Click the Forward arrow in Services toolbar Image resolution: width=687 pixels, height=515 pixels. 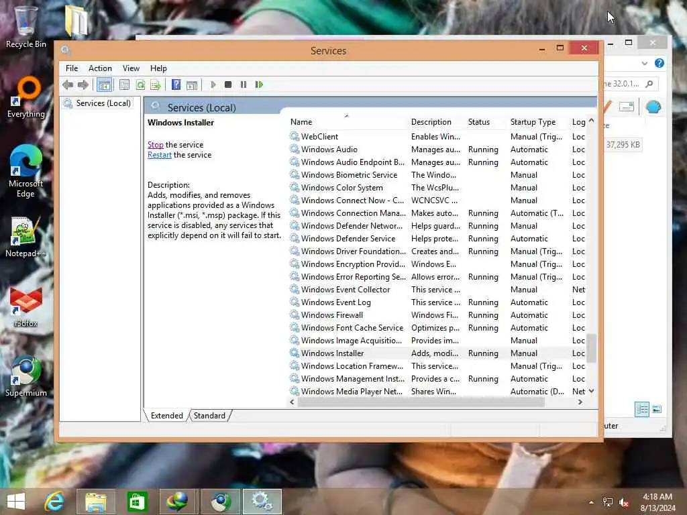click(83, 84)
